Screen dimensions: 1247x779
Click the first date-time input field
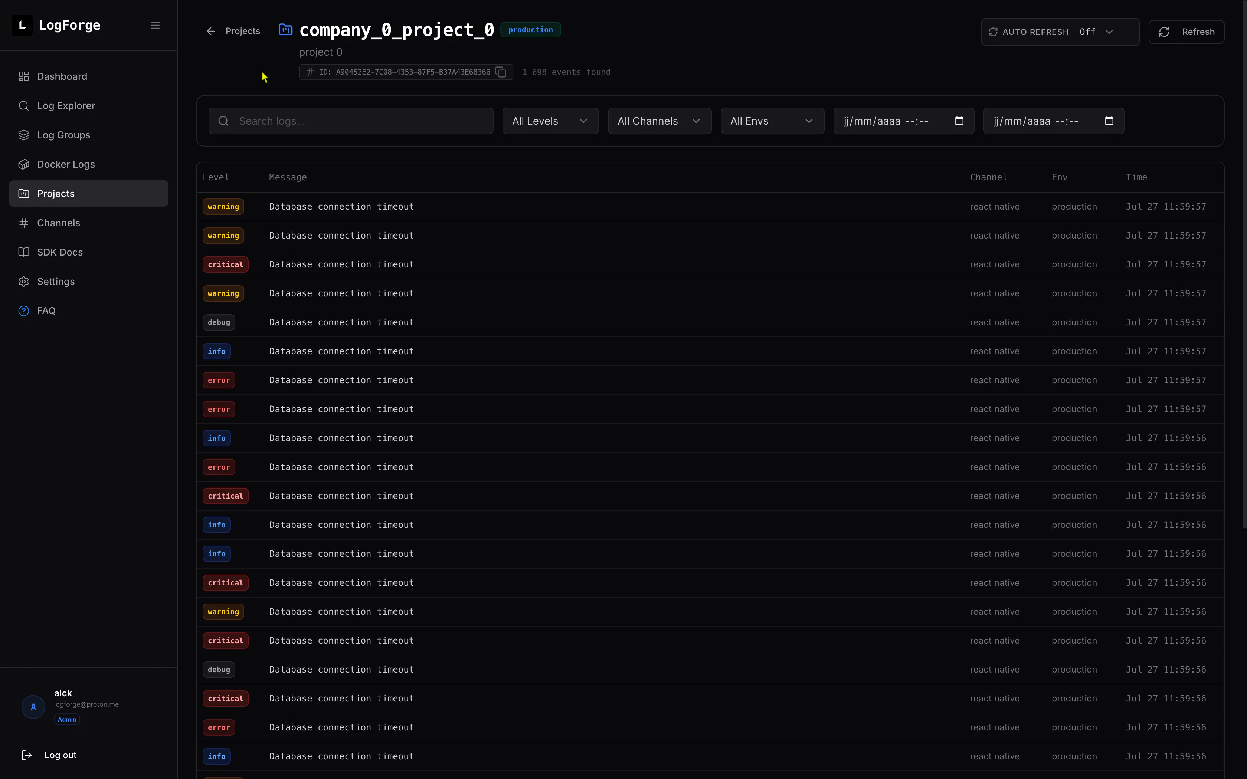pos(903,121)
